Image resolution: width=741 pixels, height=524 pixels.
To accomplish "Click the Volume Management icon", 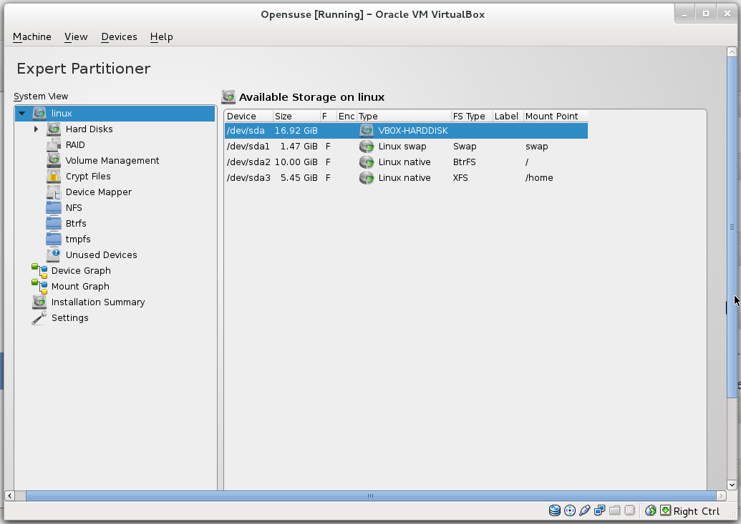I will pos(52,160).
